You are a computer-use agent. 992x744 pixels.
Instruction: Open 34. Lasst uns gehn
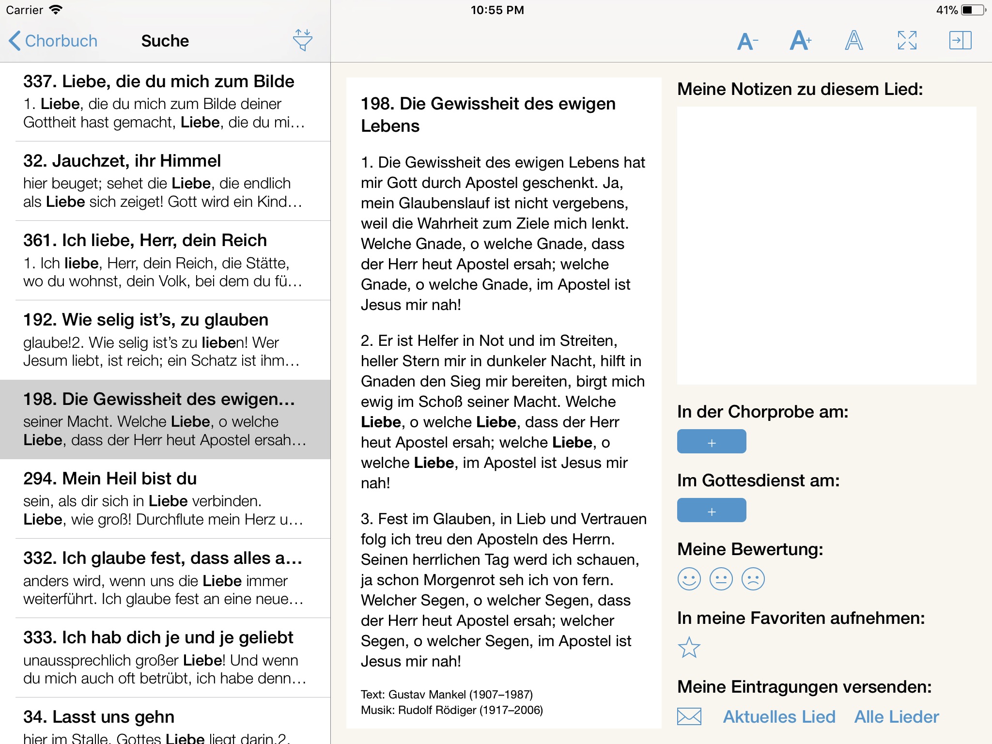point(165,721)
